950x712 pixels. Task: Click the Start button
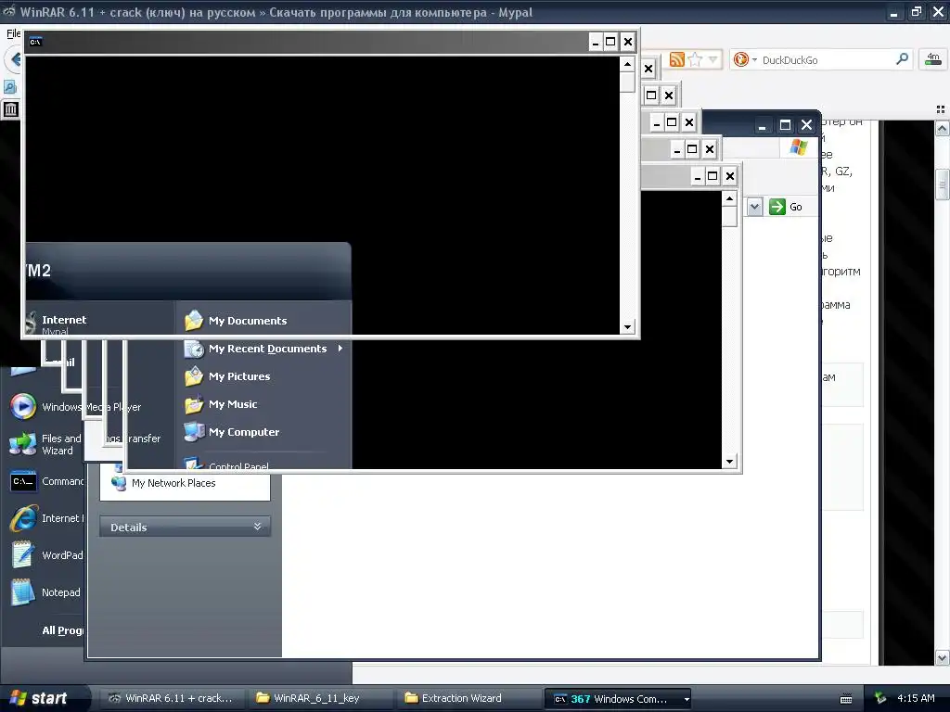44,698
